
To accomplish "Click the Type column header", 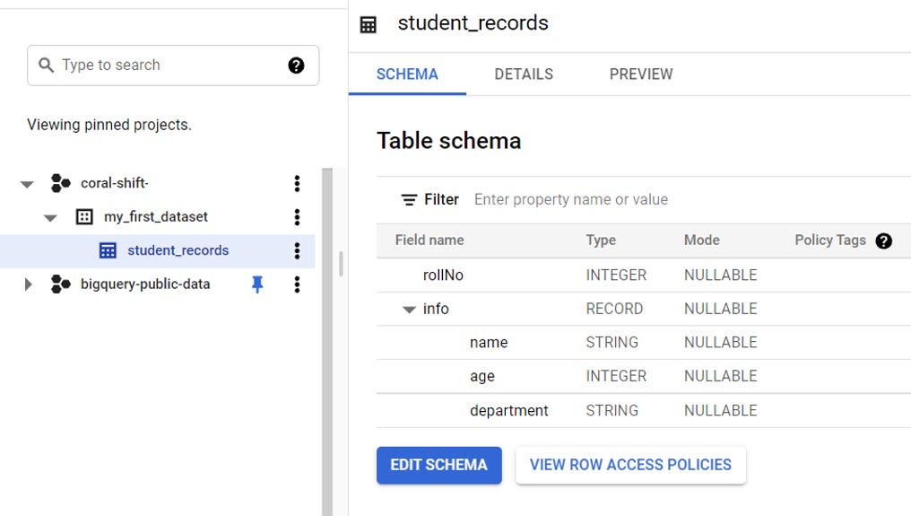I will 601,241.
